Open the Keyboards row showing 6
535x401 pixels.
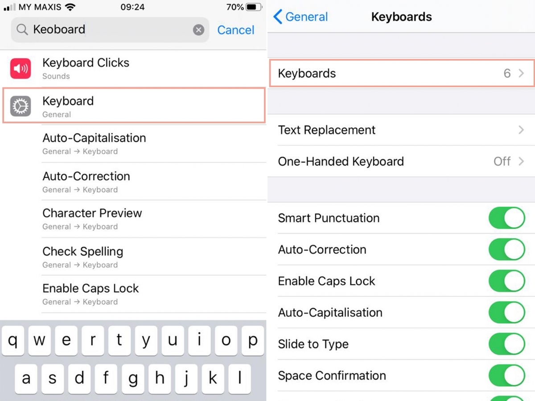pos(401,74)
